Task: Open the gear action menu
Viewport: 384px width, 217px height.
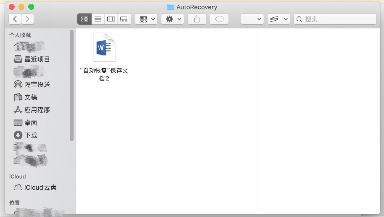Action: pyautogui.click(x=173, y=19)
